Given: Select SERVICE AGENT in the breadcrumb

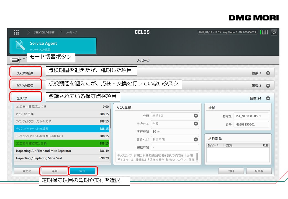Looking at the screenshot, I should pos(44,32).
